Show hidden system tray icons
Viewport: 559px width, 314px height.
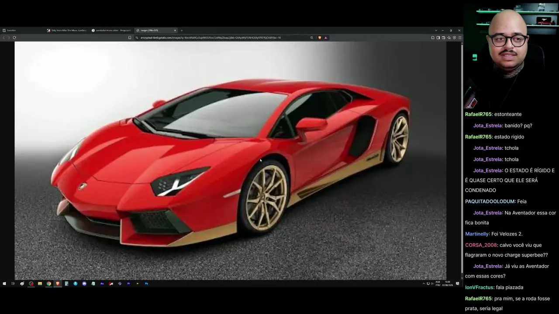[x=424, y=283]
